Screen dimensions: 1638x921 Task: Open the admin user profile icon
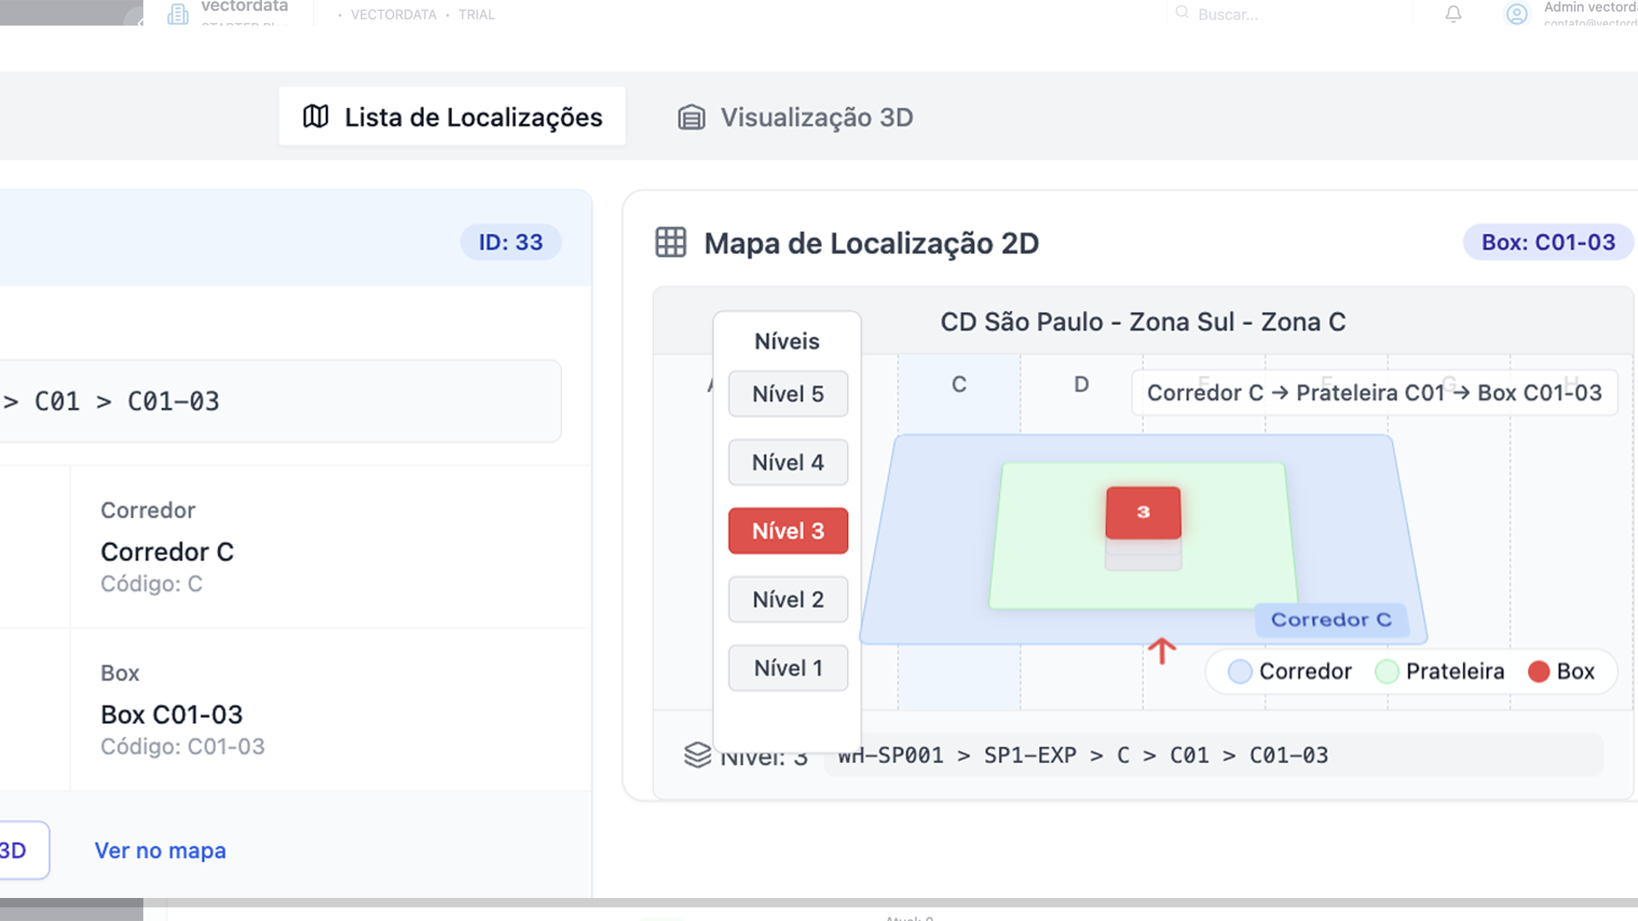click(x=1516, y=14)
